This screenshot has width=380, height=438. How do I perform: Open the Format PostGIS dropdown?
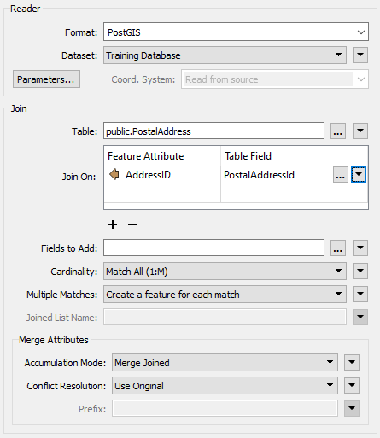(x=236, y=32)
